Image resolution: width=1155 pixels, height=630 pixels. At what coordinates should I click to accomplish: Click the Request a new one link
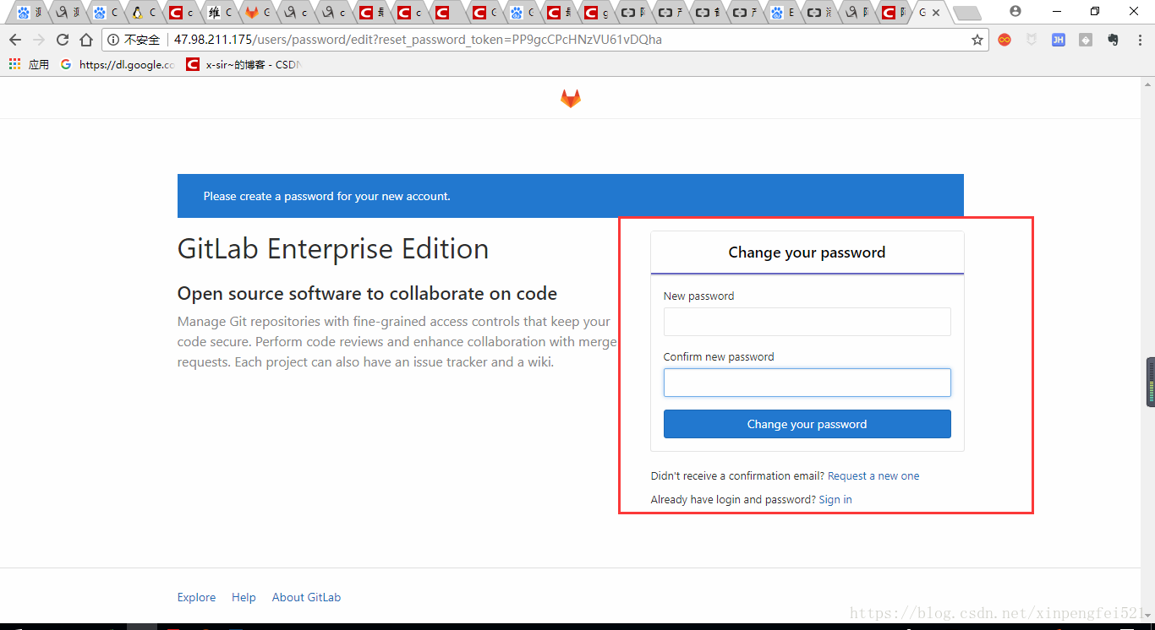(x=873, y=476)
